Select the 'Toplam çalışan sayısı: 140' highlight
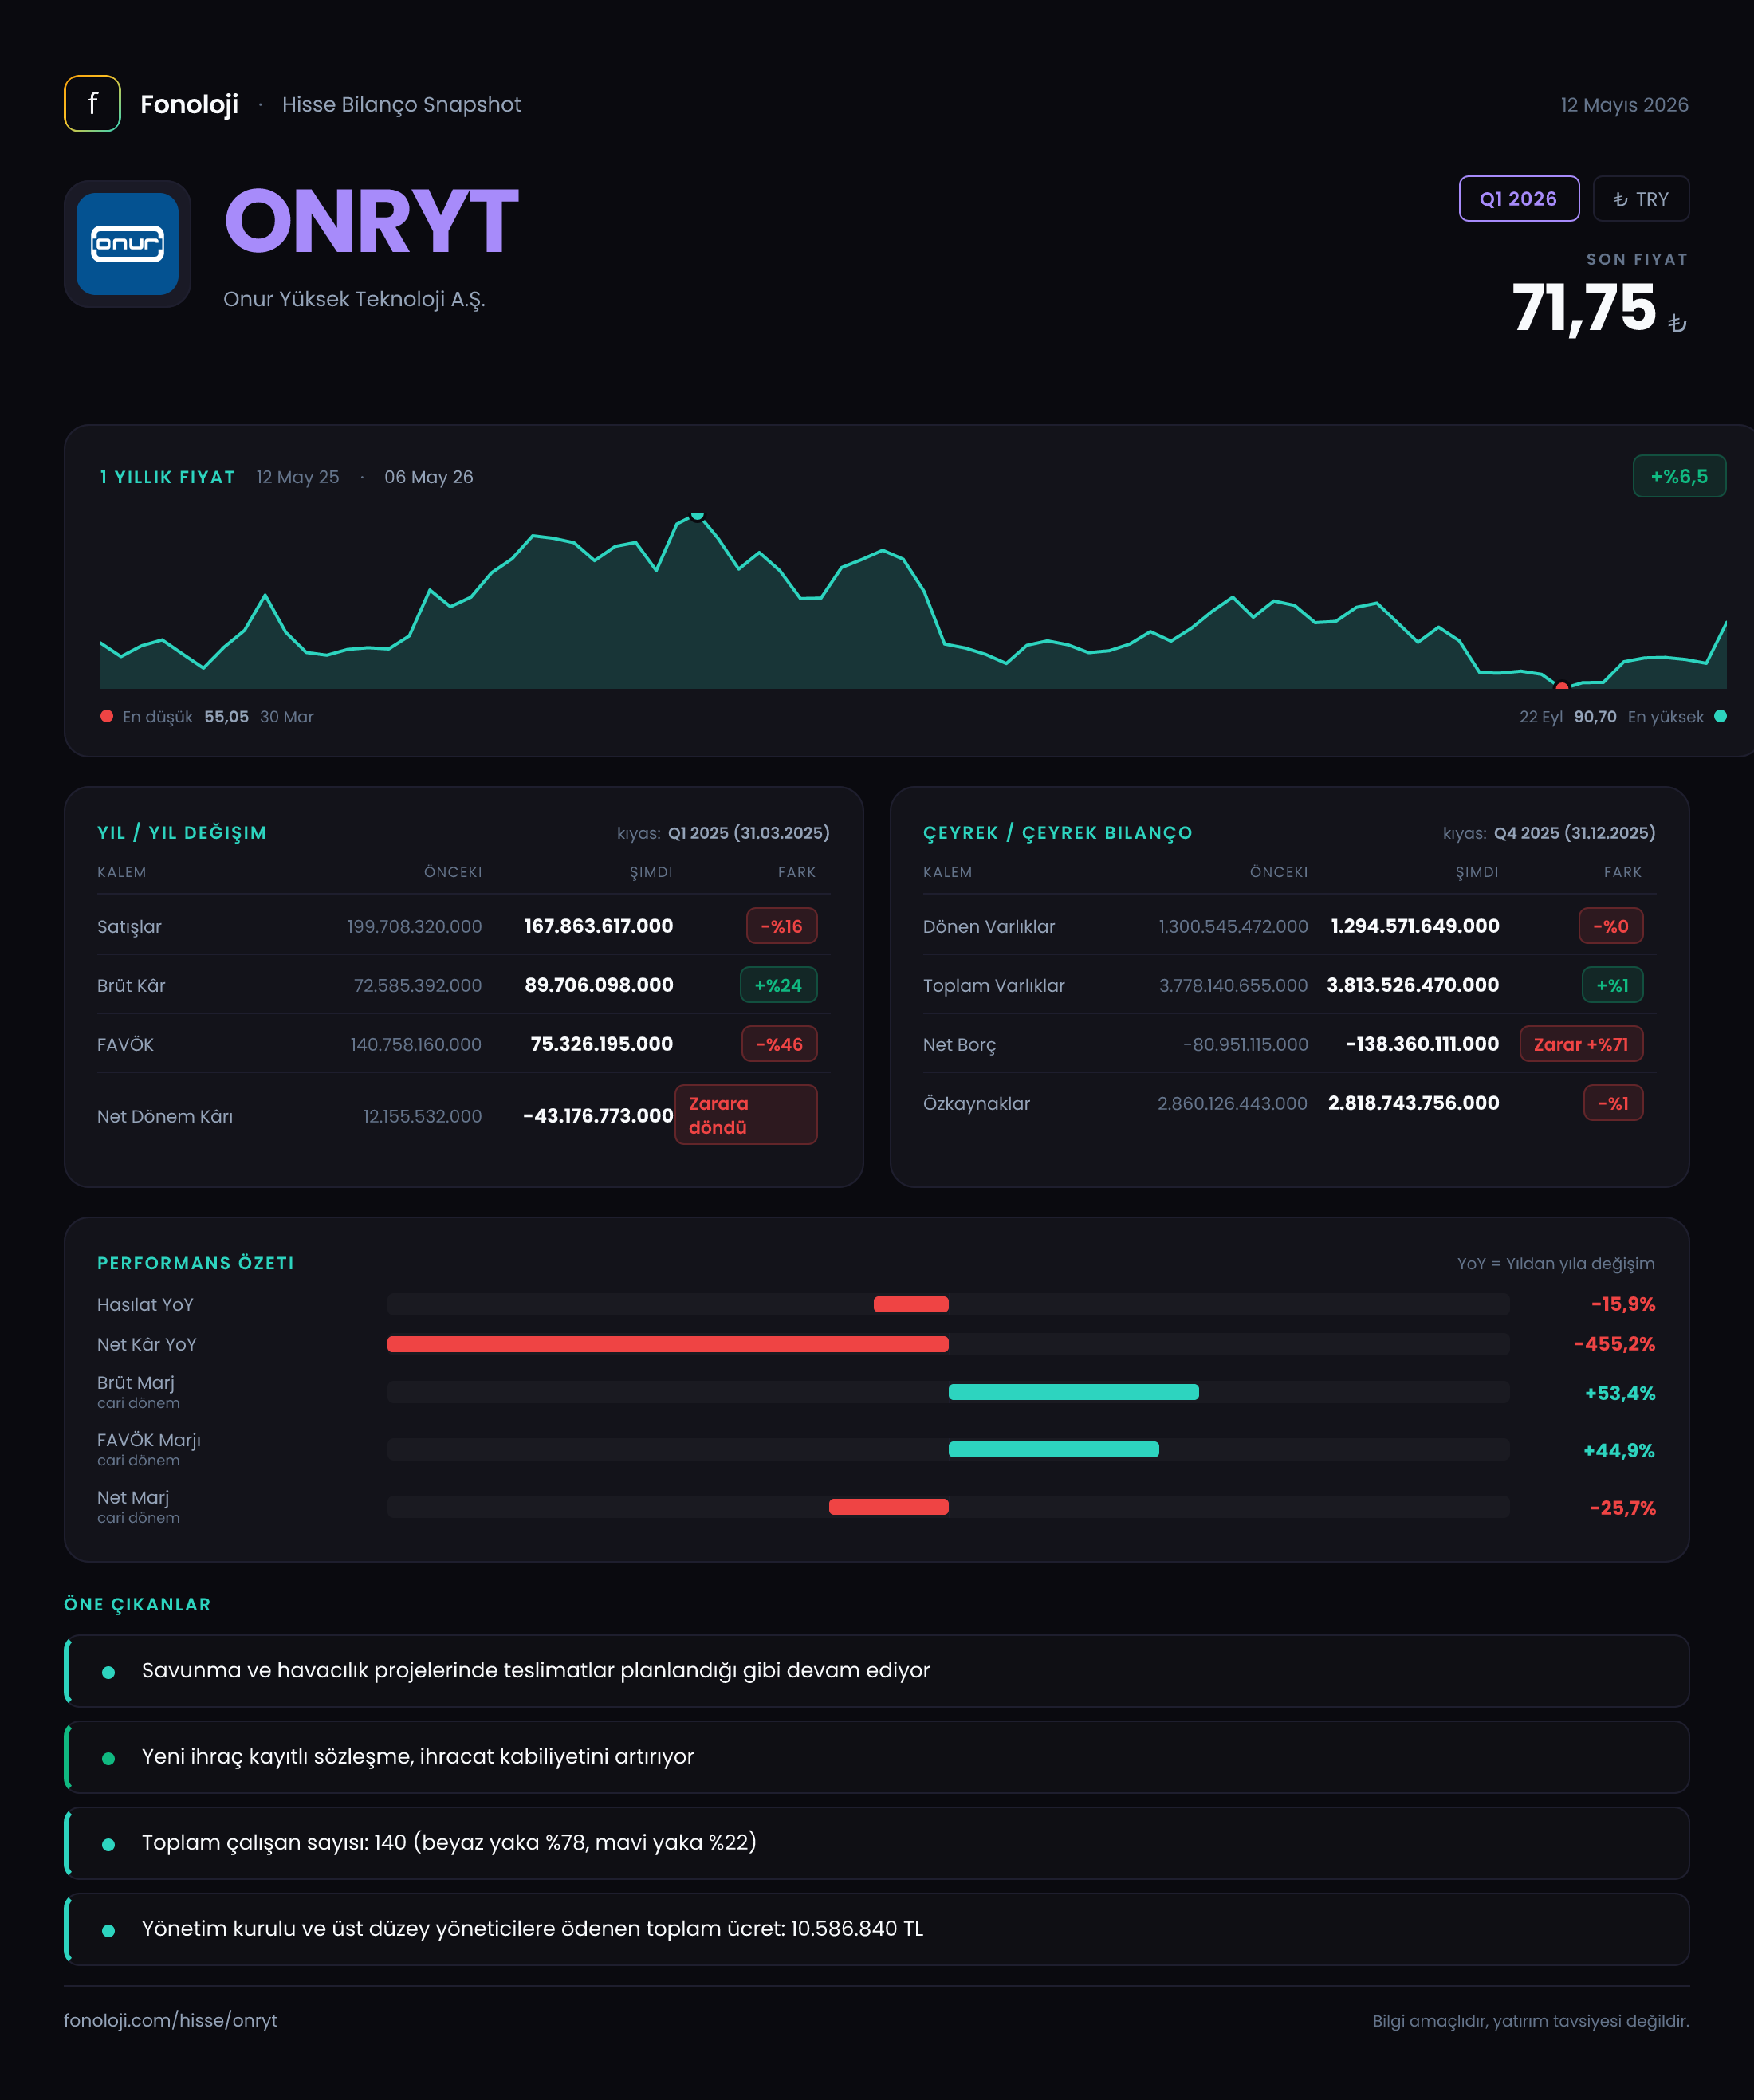The width and height of the screenshot is (1754, 2100). (x=877, y=1843)
